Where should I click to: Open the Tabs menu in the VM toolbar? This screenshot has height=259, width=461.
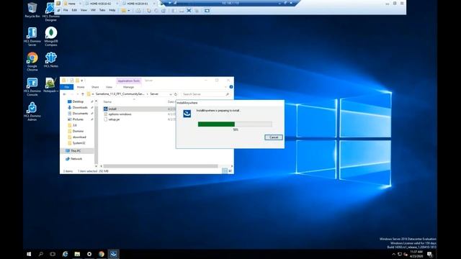click(102, 10)
